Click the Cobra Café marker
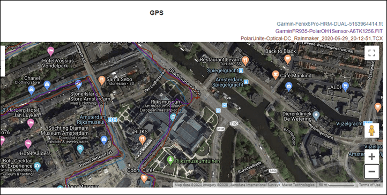The width and height of the screenshot is (387, 195). tap(144, 178)
